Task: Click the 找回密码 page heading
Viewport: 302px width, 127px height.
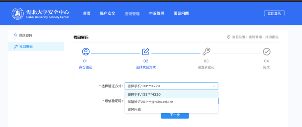Action: pyautogui.click(x=81, y=37)
